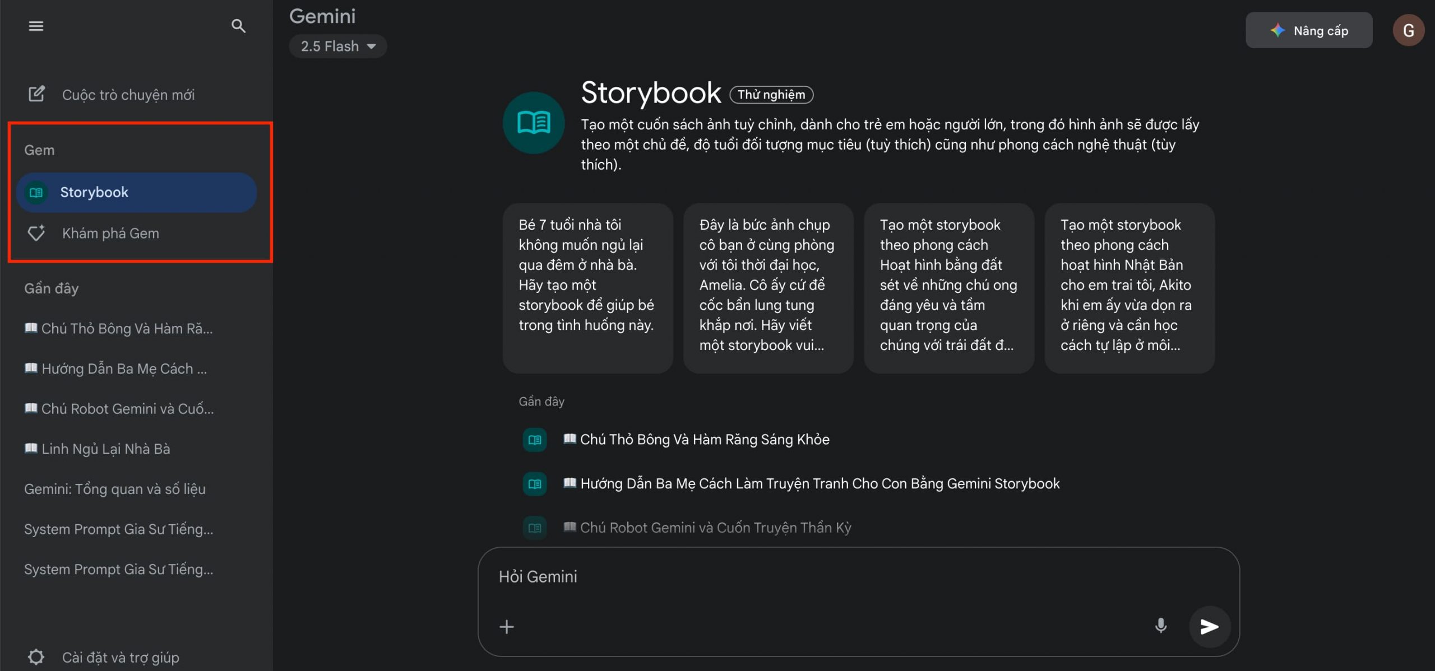Click the gem icon beside 'Hướng Dẫn Ba Mẹ' recent item
Viewport: 1435px width, 671px height.
coord(534,483)
